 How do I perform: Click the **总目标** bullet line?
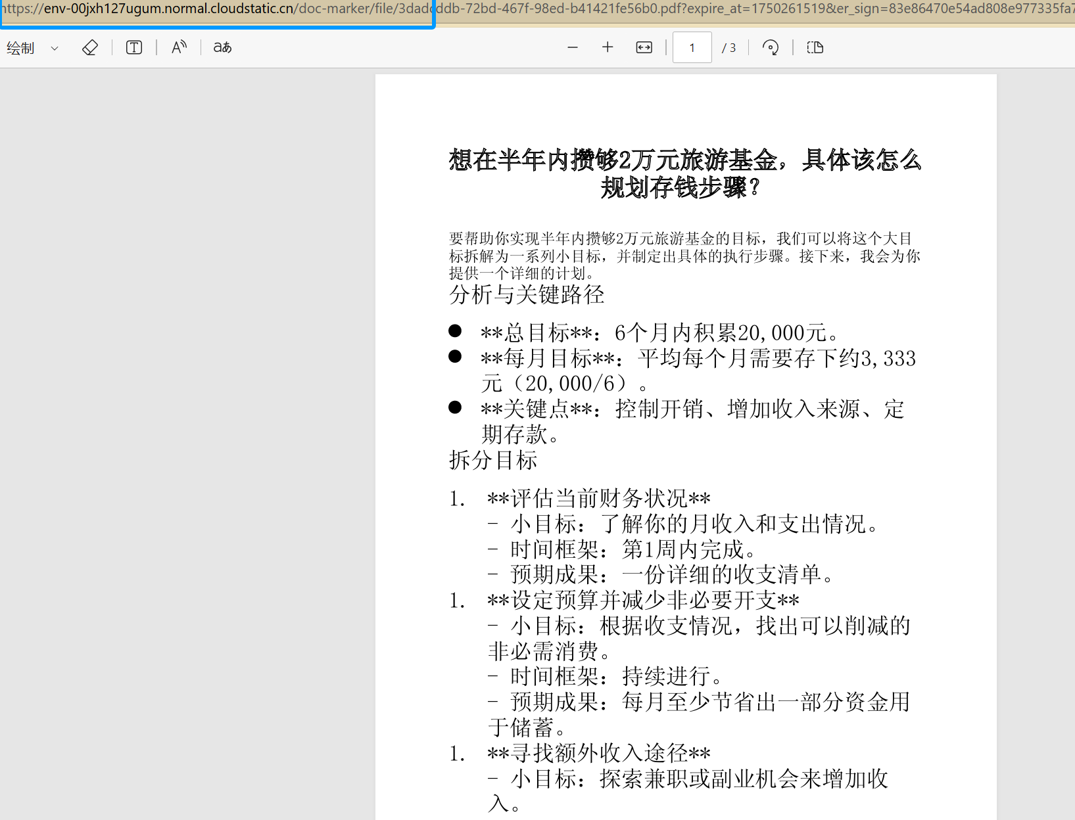[x=659, y=333]
